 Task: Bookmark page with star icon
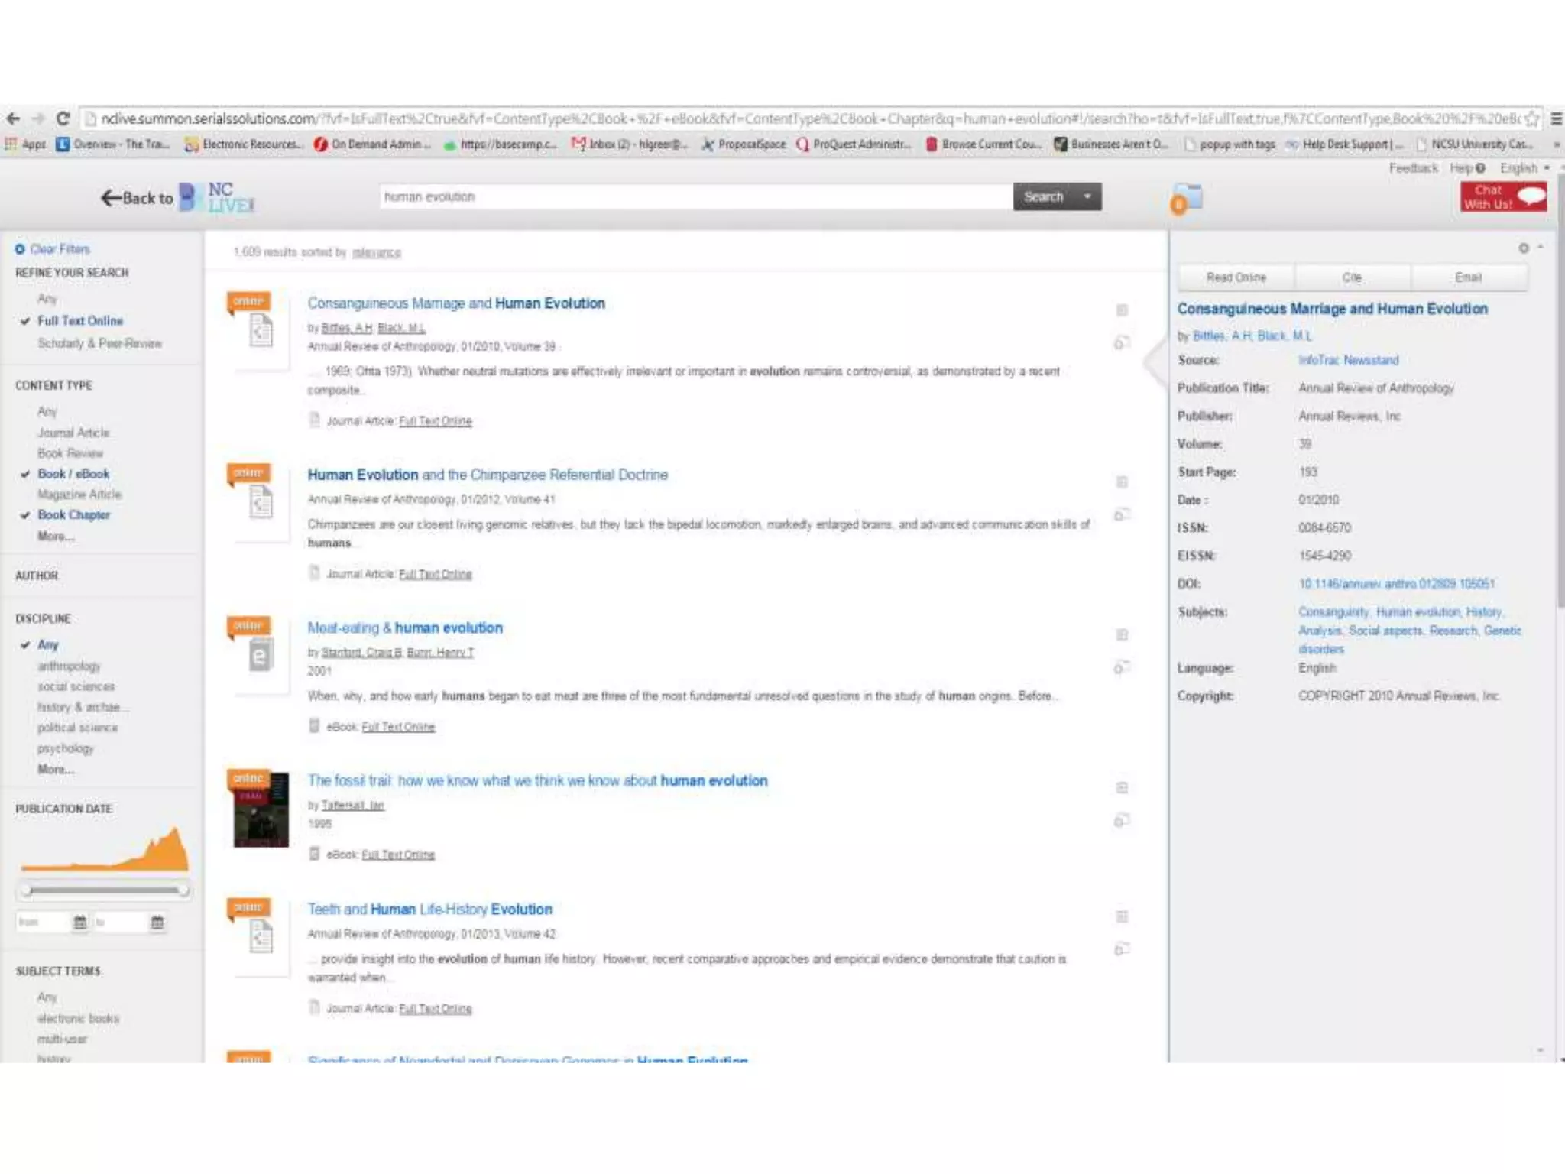tap(1531, 118)
